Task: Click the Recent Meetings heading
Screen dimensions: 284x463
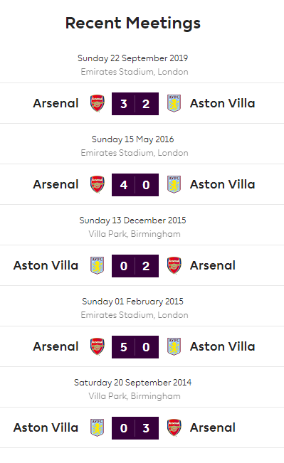Action: click(x=133, y=23)
